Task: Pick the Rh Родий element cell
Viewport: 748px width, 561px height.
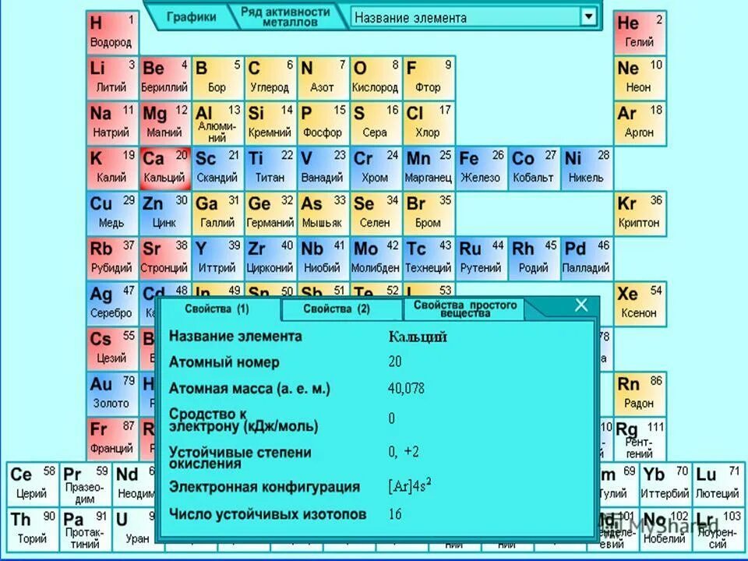Action: (x=535, y=259)
